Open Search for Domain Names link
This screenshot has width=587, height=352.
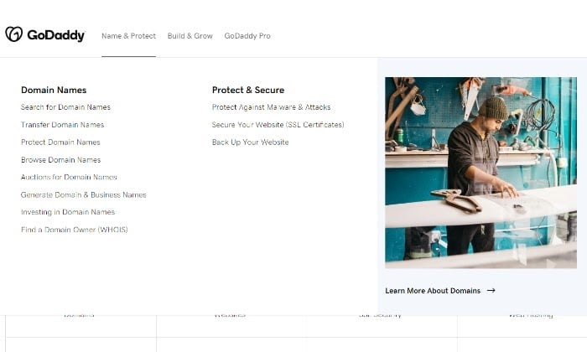click(x=65, y=107)
